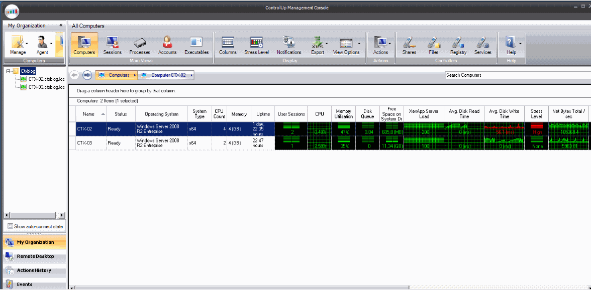591x290 pixels.
Task: Click the Actions toolbar icon
Action: (380, 42)
